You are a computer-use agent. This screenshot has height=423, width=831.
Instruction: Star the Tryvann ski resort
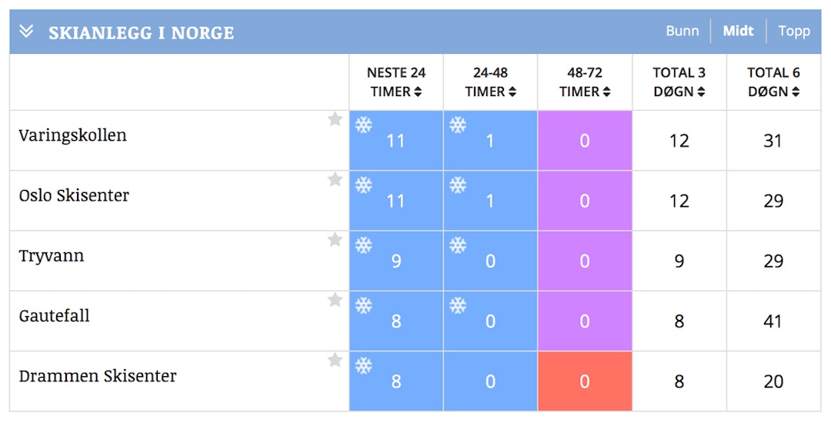(x=335, y=240)
